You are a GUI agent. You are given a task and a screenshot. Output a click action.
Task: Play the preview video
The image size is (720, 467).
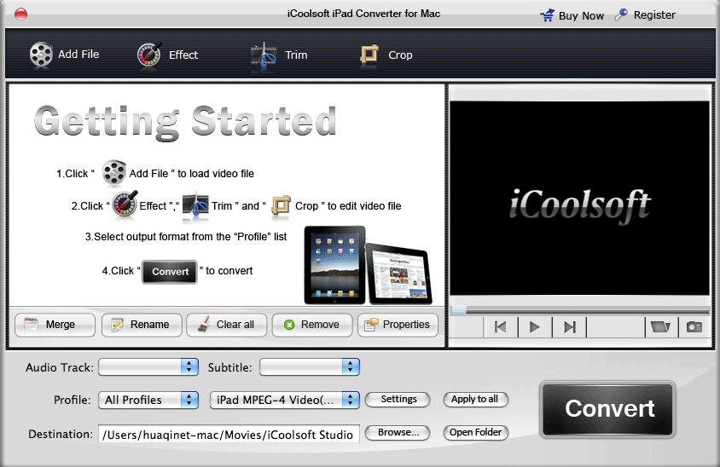(x=535, y=327)
